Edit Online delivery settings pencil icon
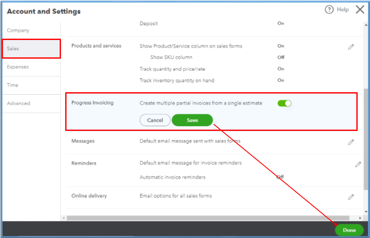 (x=351, y=197)
